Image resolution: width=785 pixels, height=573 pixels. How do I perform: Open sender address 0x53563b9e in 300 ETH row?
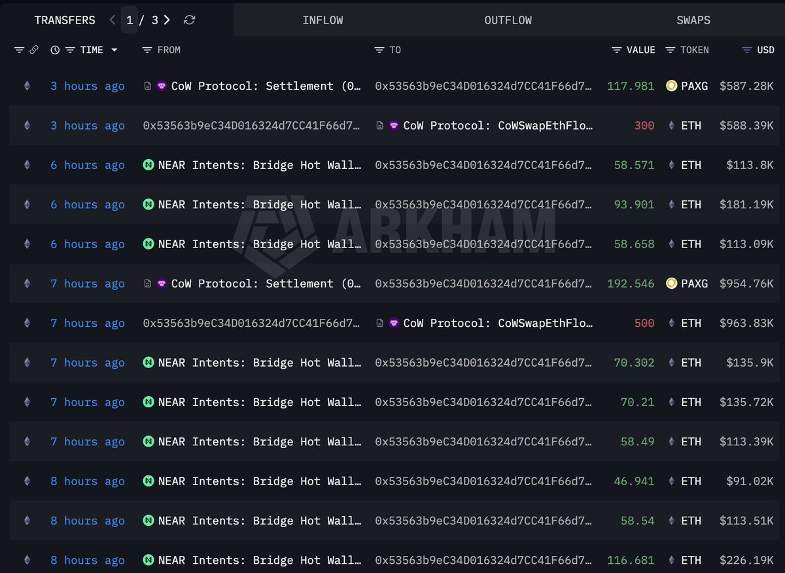pyautogui.click(x=252, y=125)
